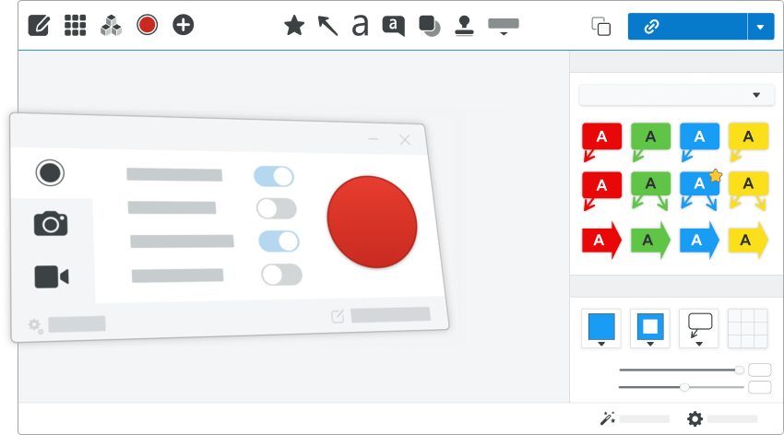Minimize the capture window
Viewport: 784px width, 435px height.
pos(373,139)
